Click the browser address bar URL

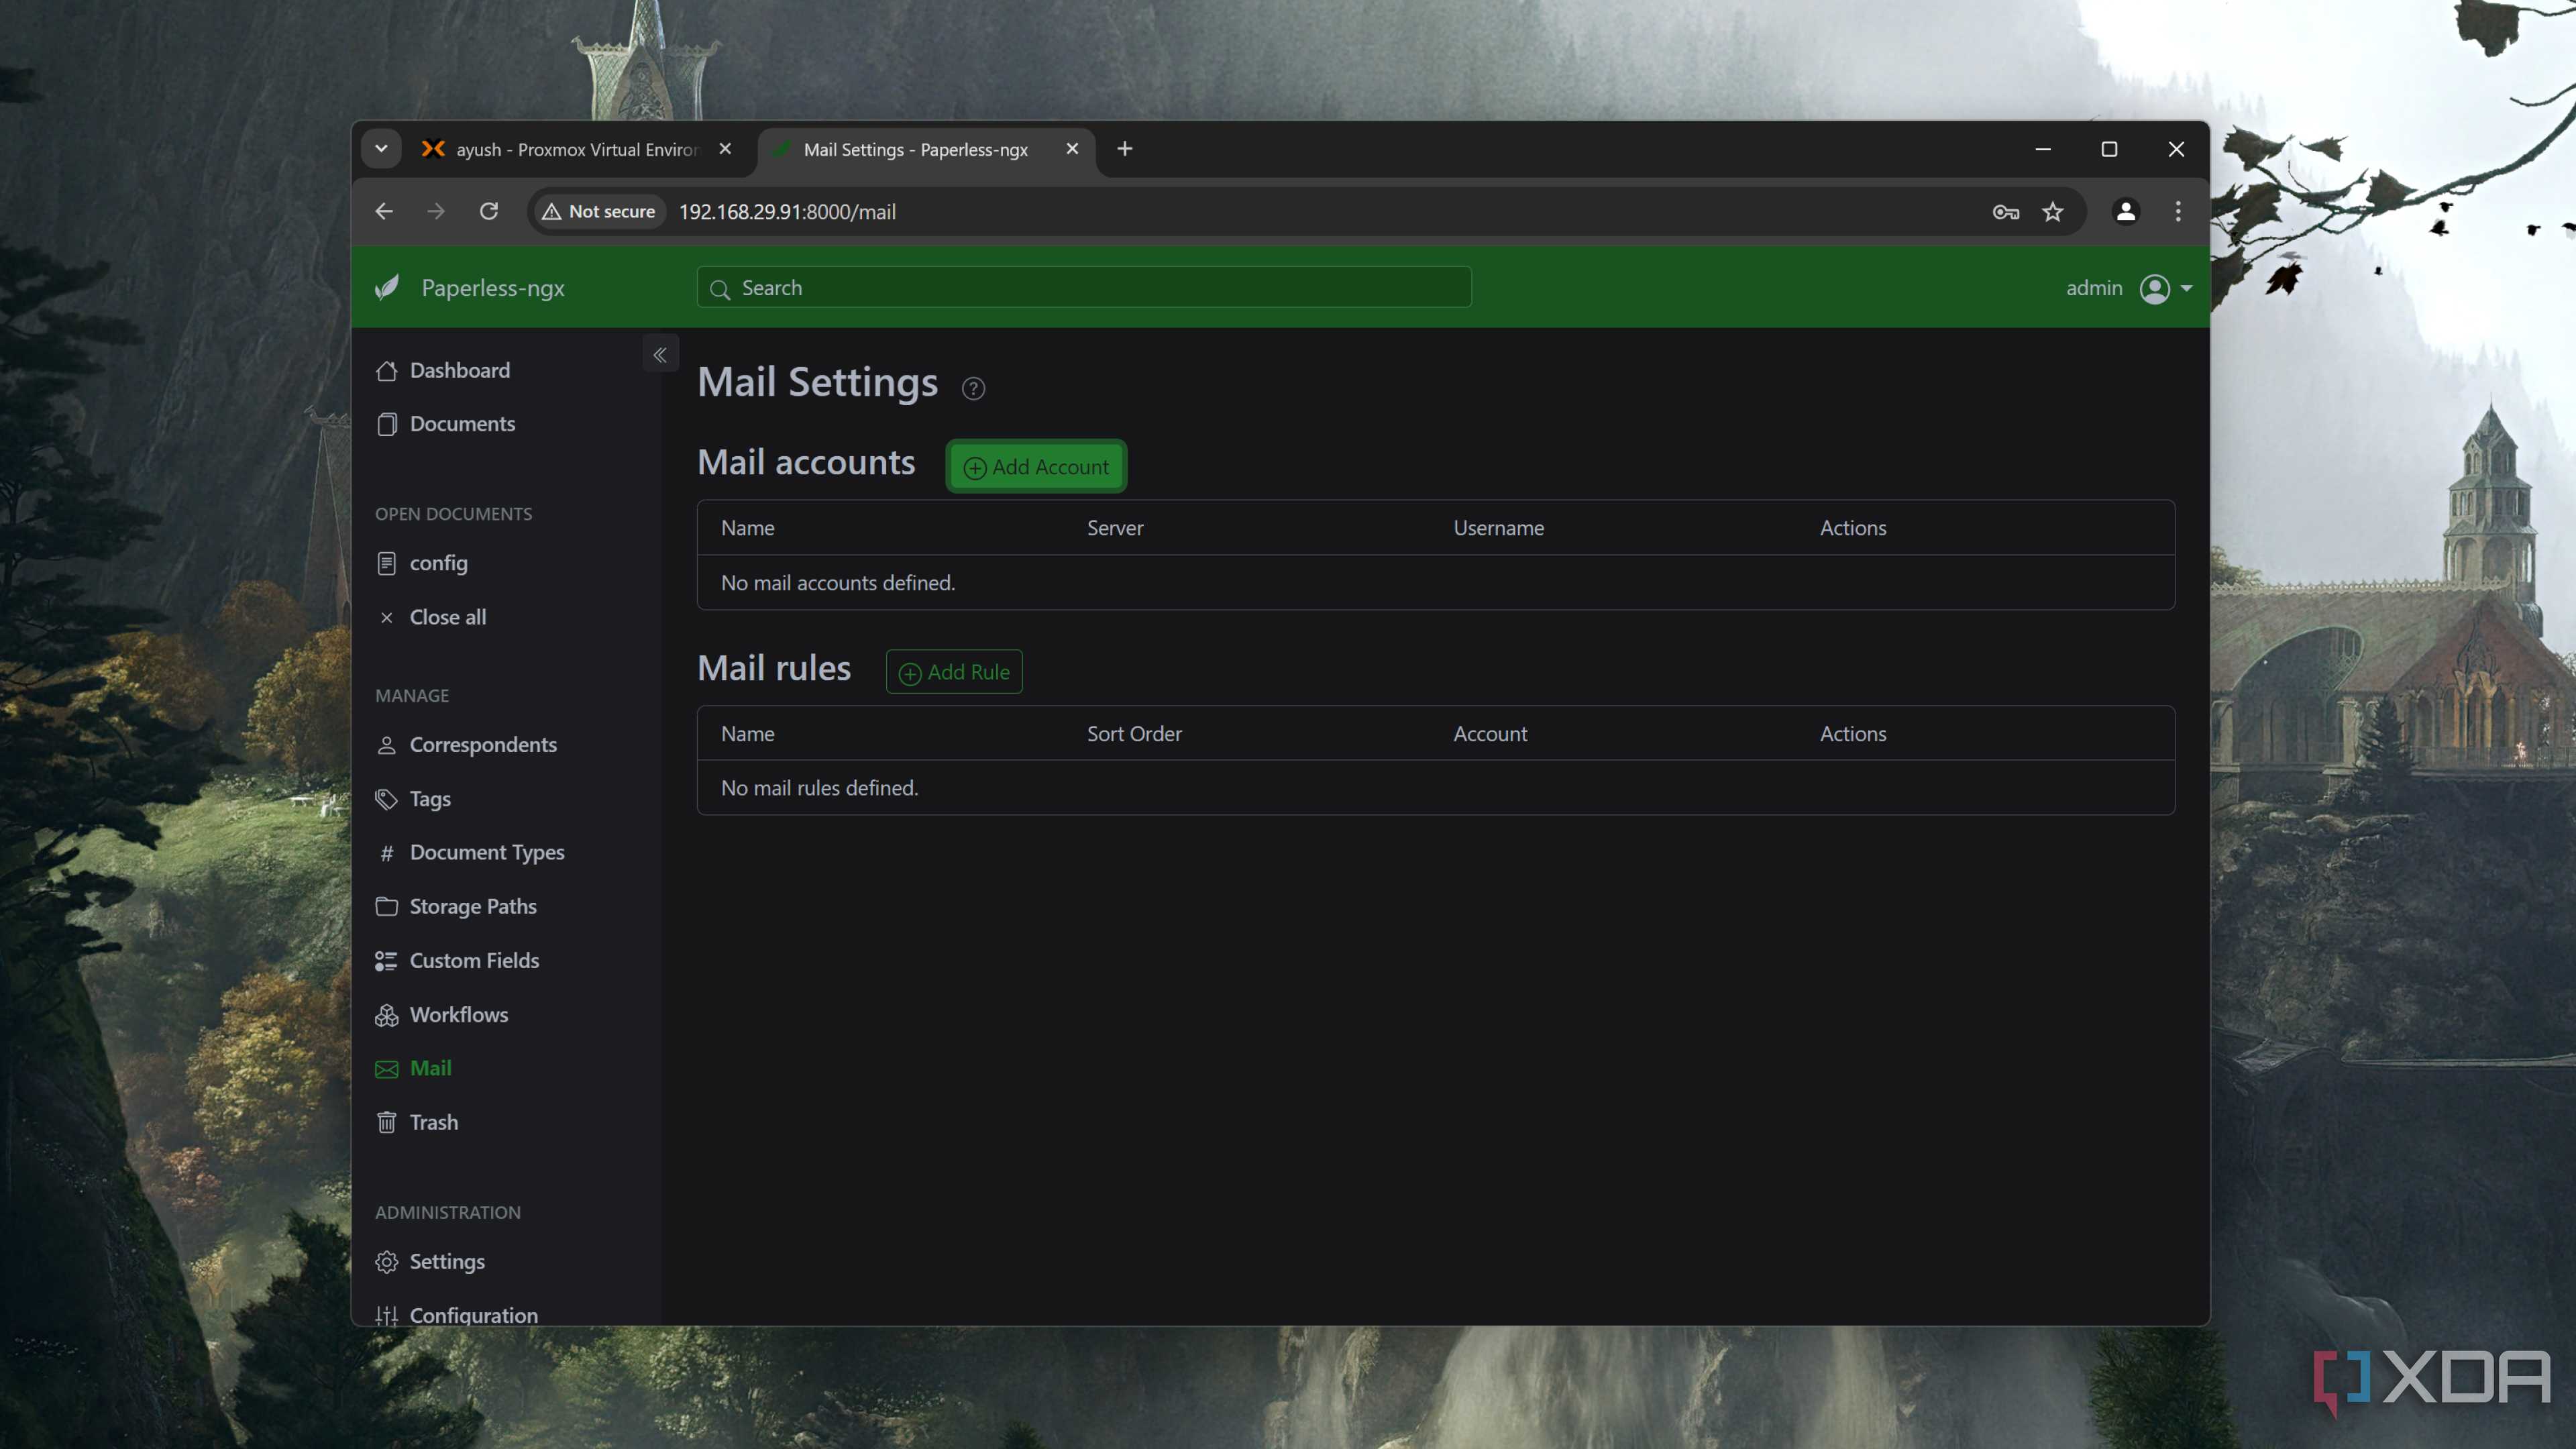click(787, 212)
